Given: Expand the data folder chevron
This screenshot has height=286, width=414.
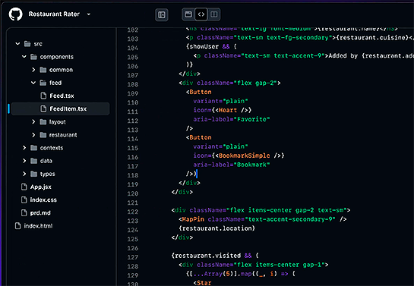Looking at the screenshot, I should pyautogui.click(x=24, y=161).
